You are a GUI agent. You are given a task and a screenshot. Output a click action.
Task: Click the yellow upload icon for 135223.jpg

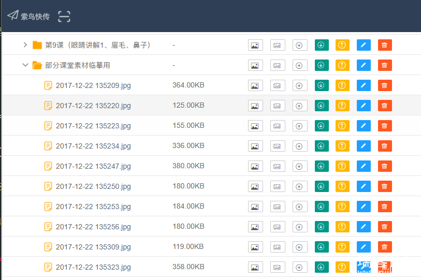click(x=342, y=126)
